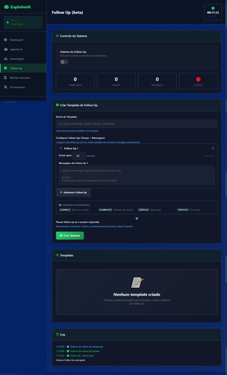
Task: Open the Follow Up menu item
Action: coord(16,68)
